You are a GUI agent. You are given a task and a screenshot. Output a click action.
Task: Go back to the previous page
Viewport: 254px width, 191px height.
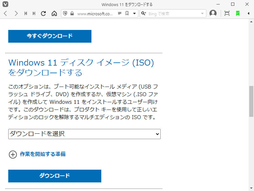pyautogui.click(x=5, y=13)
